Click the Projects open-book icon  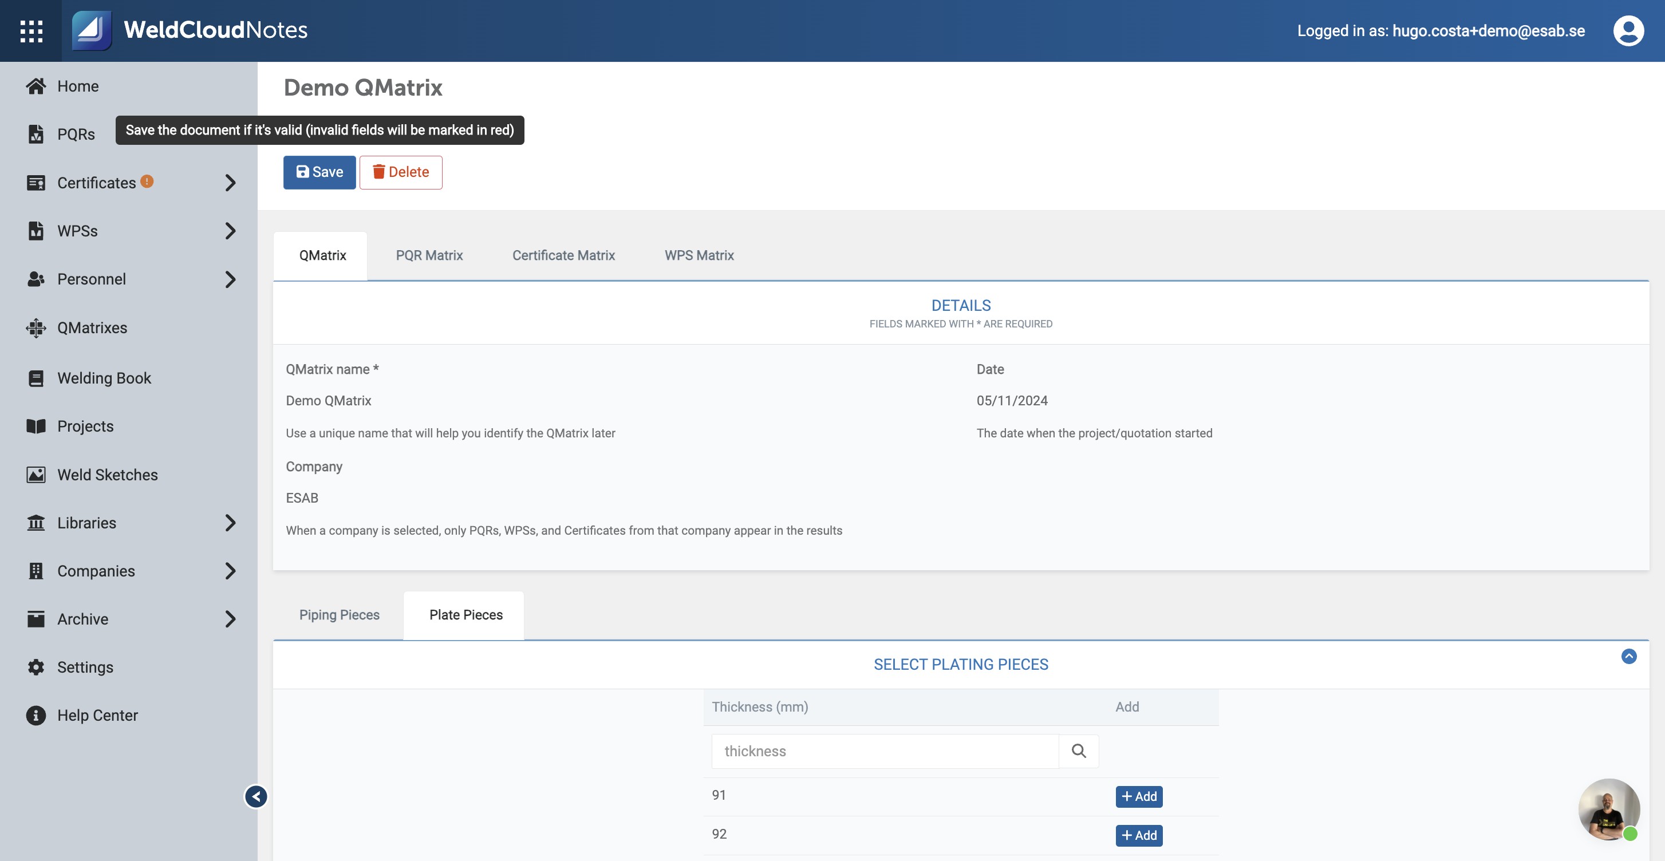[x=36, y=426]
